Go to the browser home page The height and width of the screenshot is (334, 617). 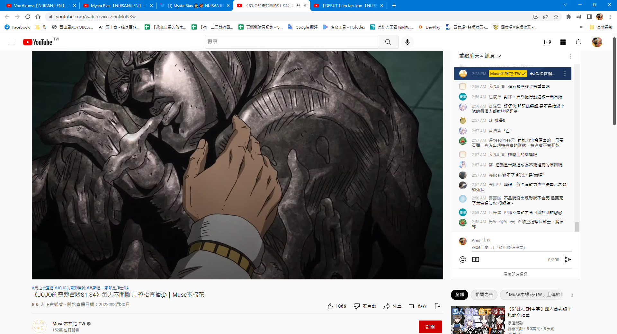[x=38, y=17]
